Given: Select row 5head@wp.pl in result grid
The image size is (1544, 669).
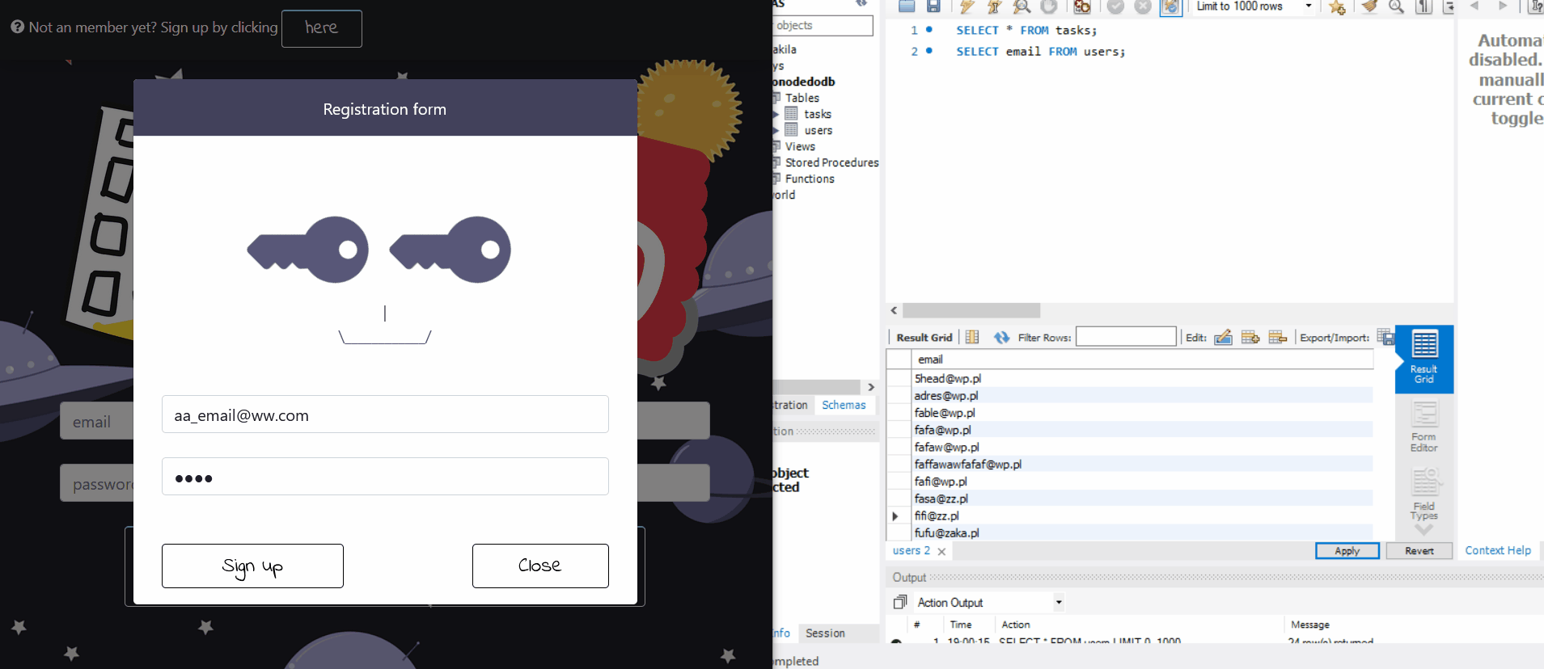Looking at the screenshot, I should click(1142, 378).
